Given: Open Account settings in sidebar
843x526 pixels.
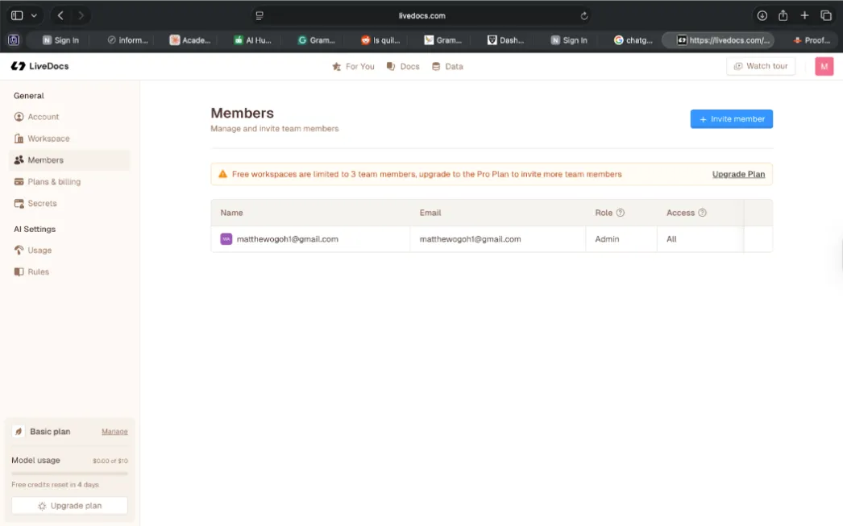Looking at the screenshot, I should 43,117.
